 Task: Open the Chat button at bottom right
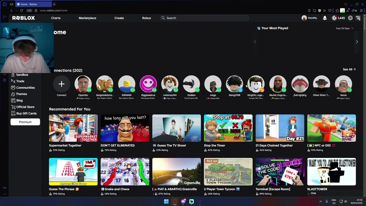click(313, 193)
